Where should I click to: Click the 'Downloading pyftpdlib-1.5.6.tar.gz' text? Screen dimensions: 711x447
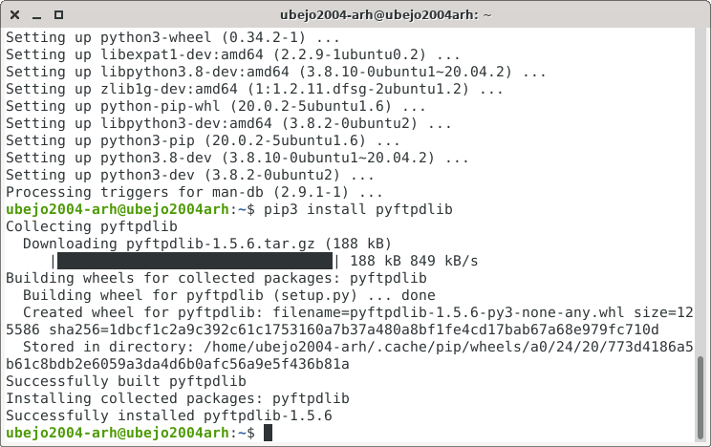tap(169, 244)
